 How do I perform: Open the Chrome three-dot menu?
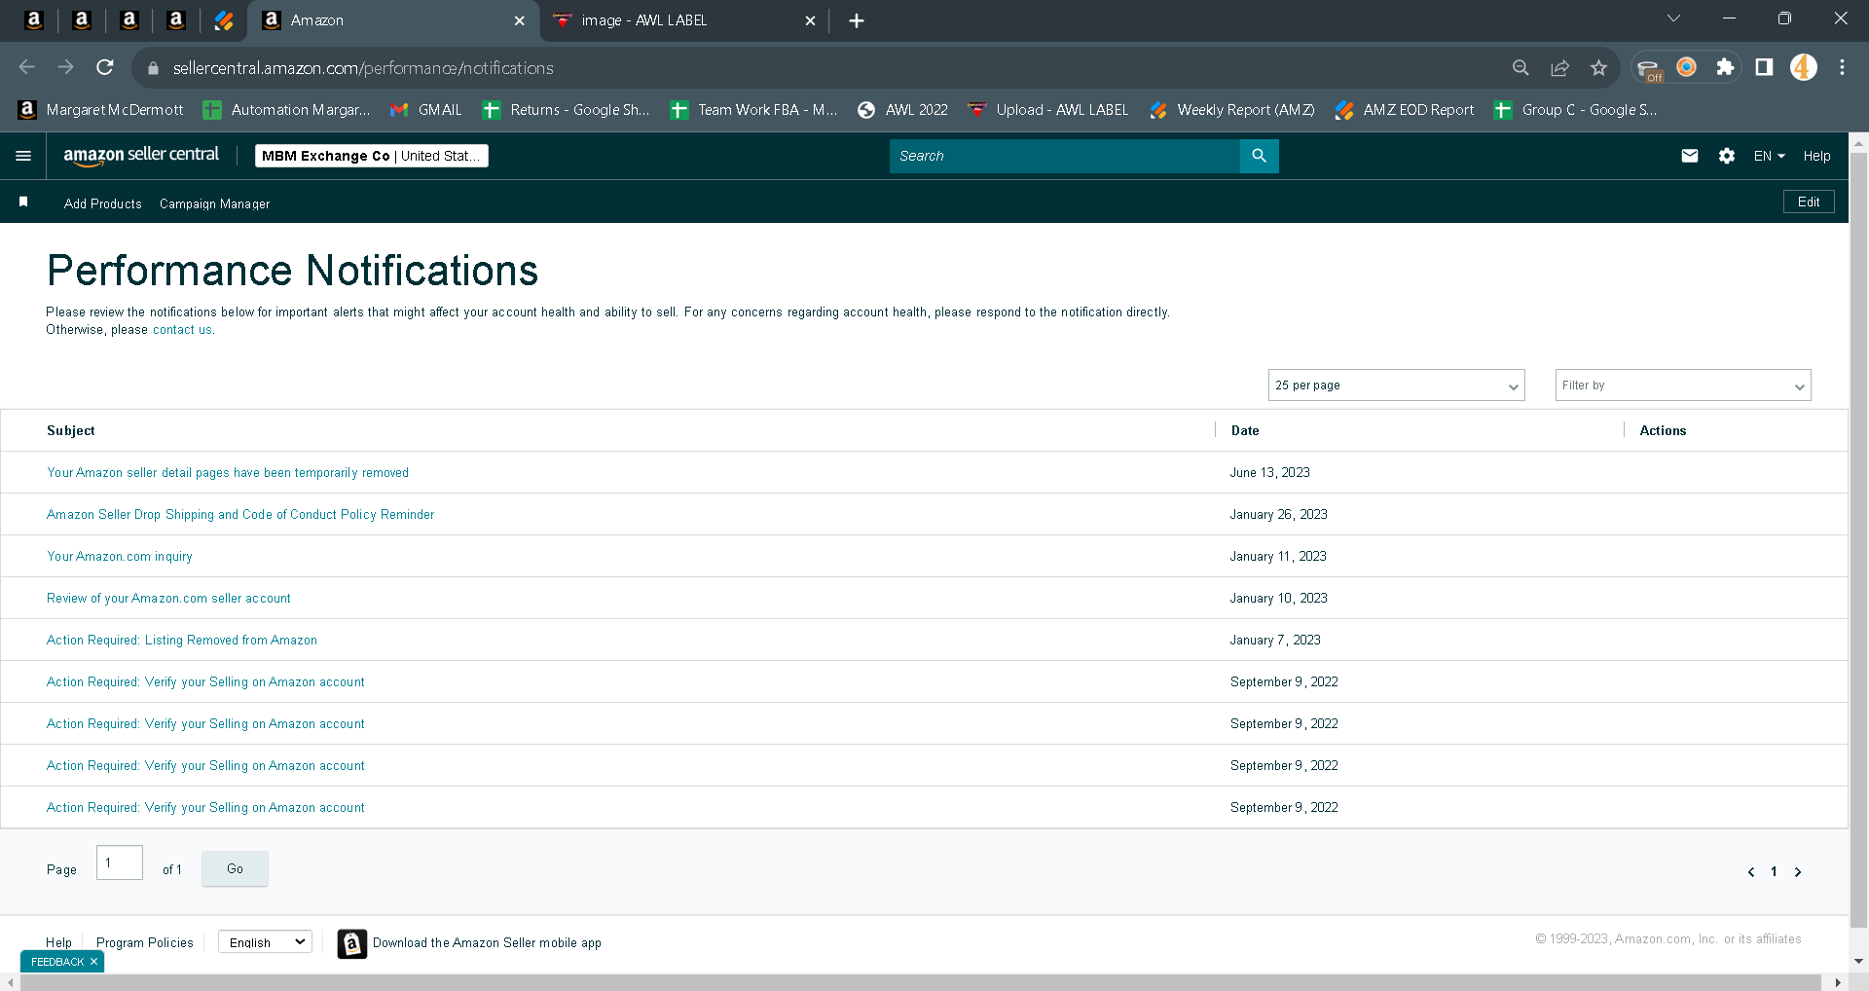coord(1842,67)
